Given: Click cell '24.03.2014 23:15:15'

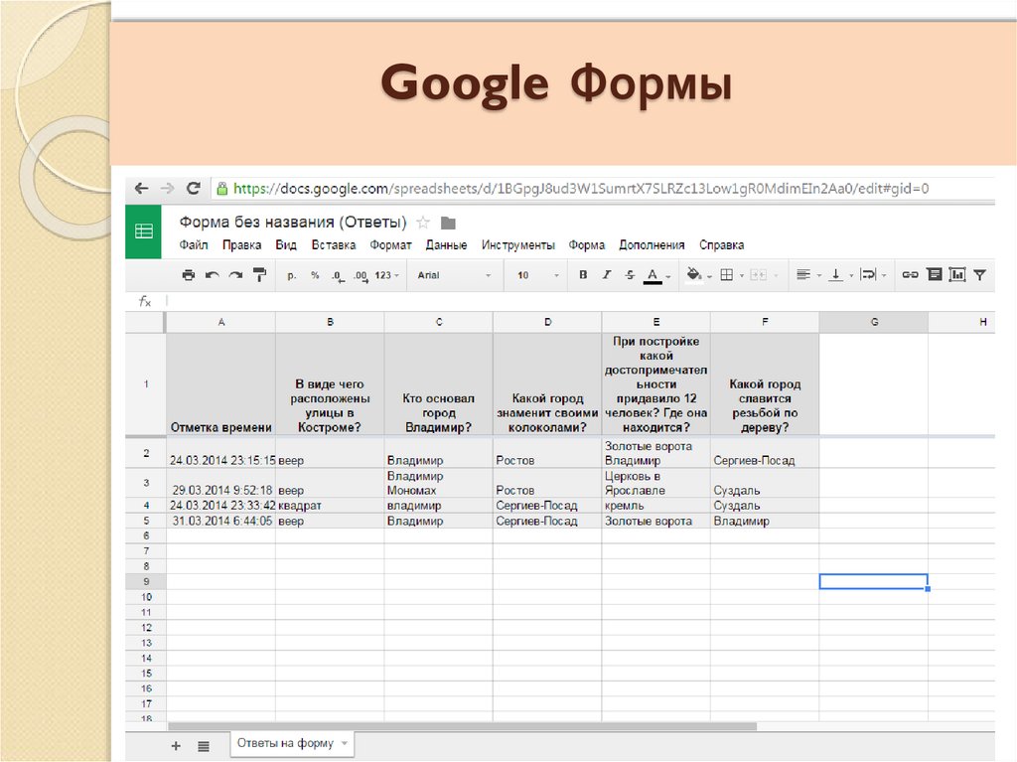Looking at the screenshot, I should [x=220, y=453].
